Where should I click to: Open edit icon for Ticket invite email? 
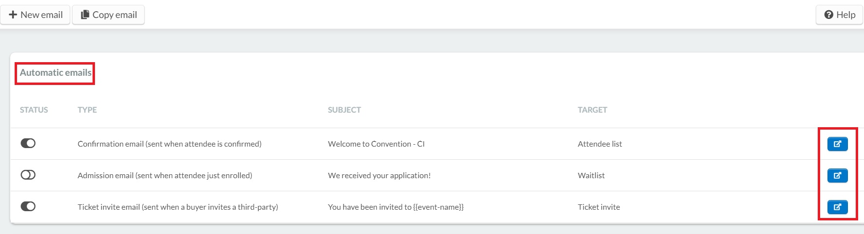(x=837, y=207)
